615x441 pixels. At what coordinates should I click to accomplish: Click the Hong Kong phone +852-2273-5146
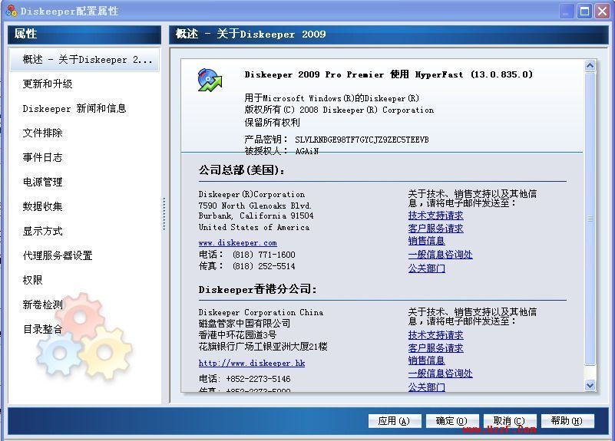258,379
